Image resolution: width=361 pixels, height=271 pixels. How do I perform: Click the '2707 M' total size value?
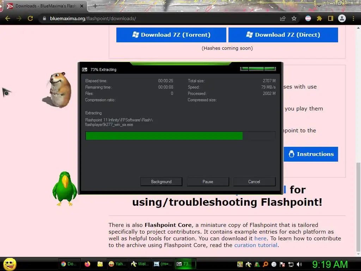(x=269, y=81)
